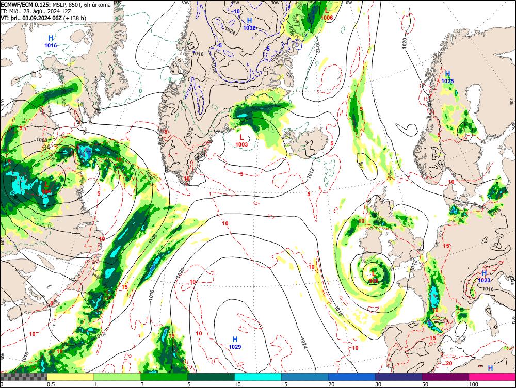The width and height of the screenshot is (516, 388).
Task: Click the purple 50–100 legend swatch
Action: tap(446, 377)
